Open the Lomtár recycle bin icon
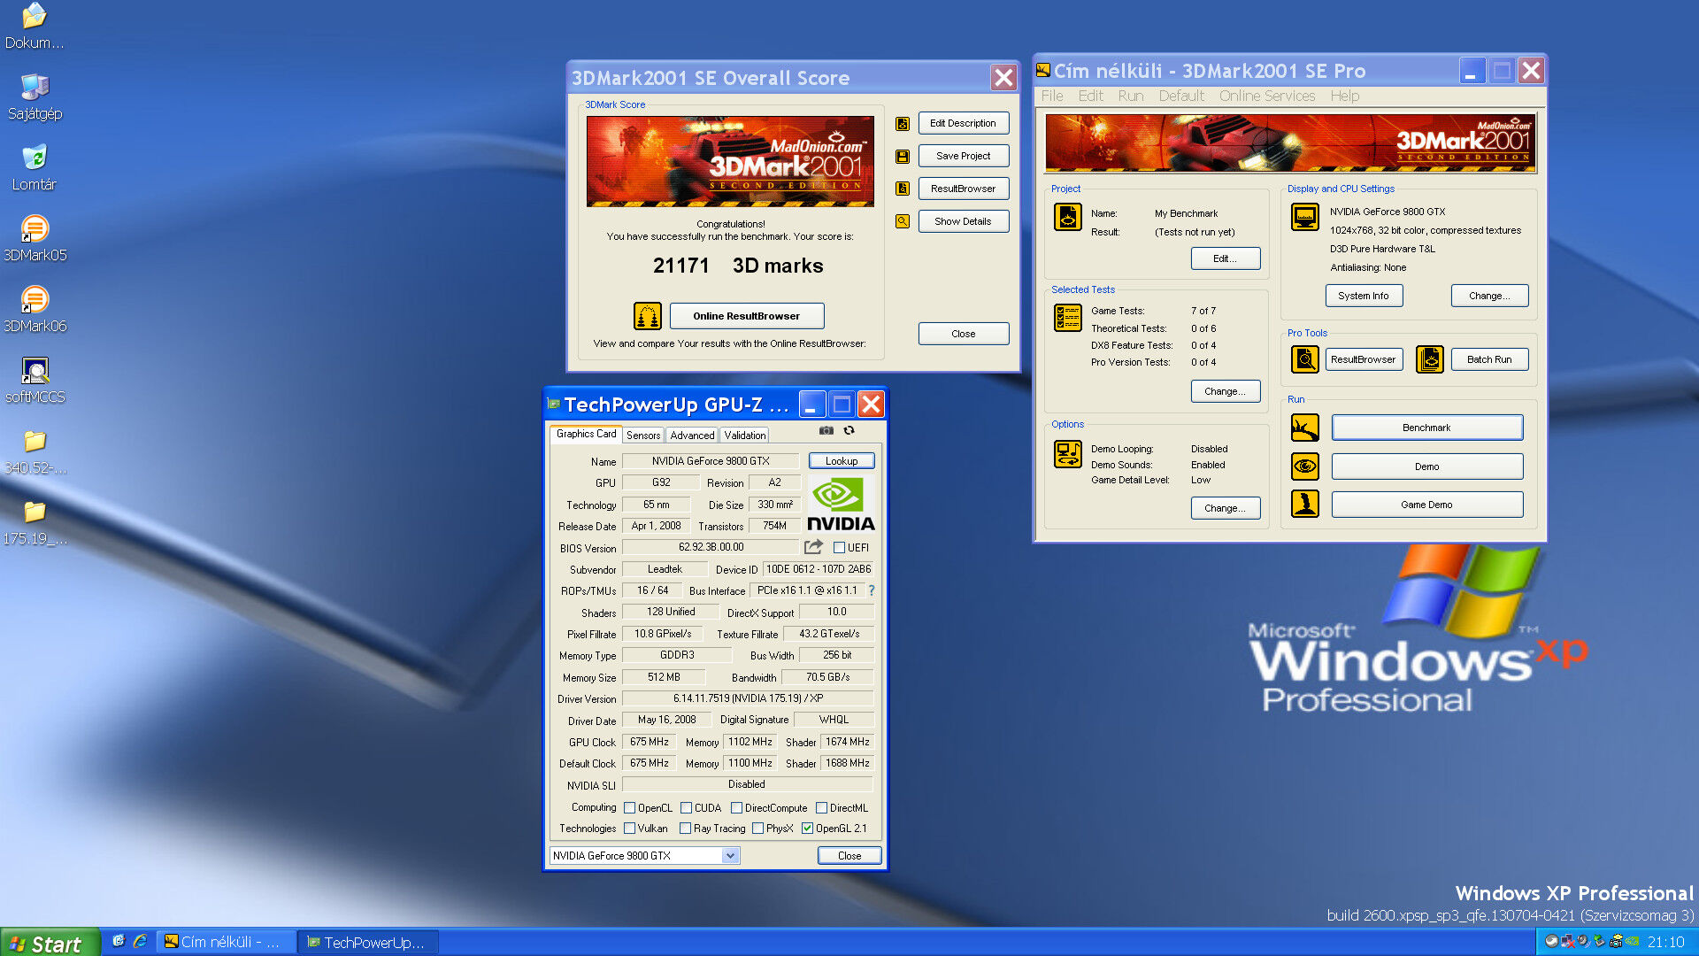The image size is (1699, 956). (x=35, y=168)
